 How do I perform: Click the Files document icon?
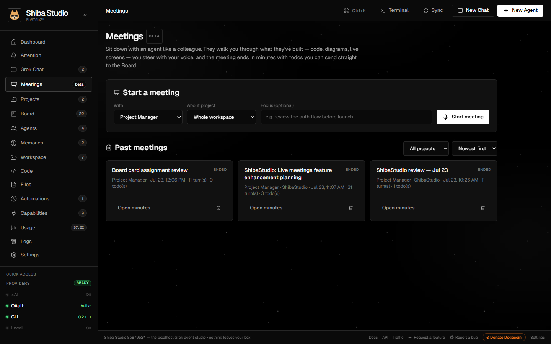(x=14, y=185)
